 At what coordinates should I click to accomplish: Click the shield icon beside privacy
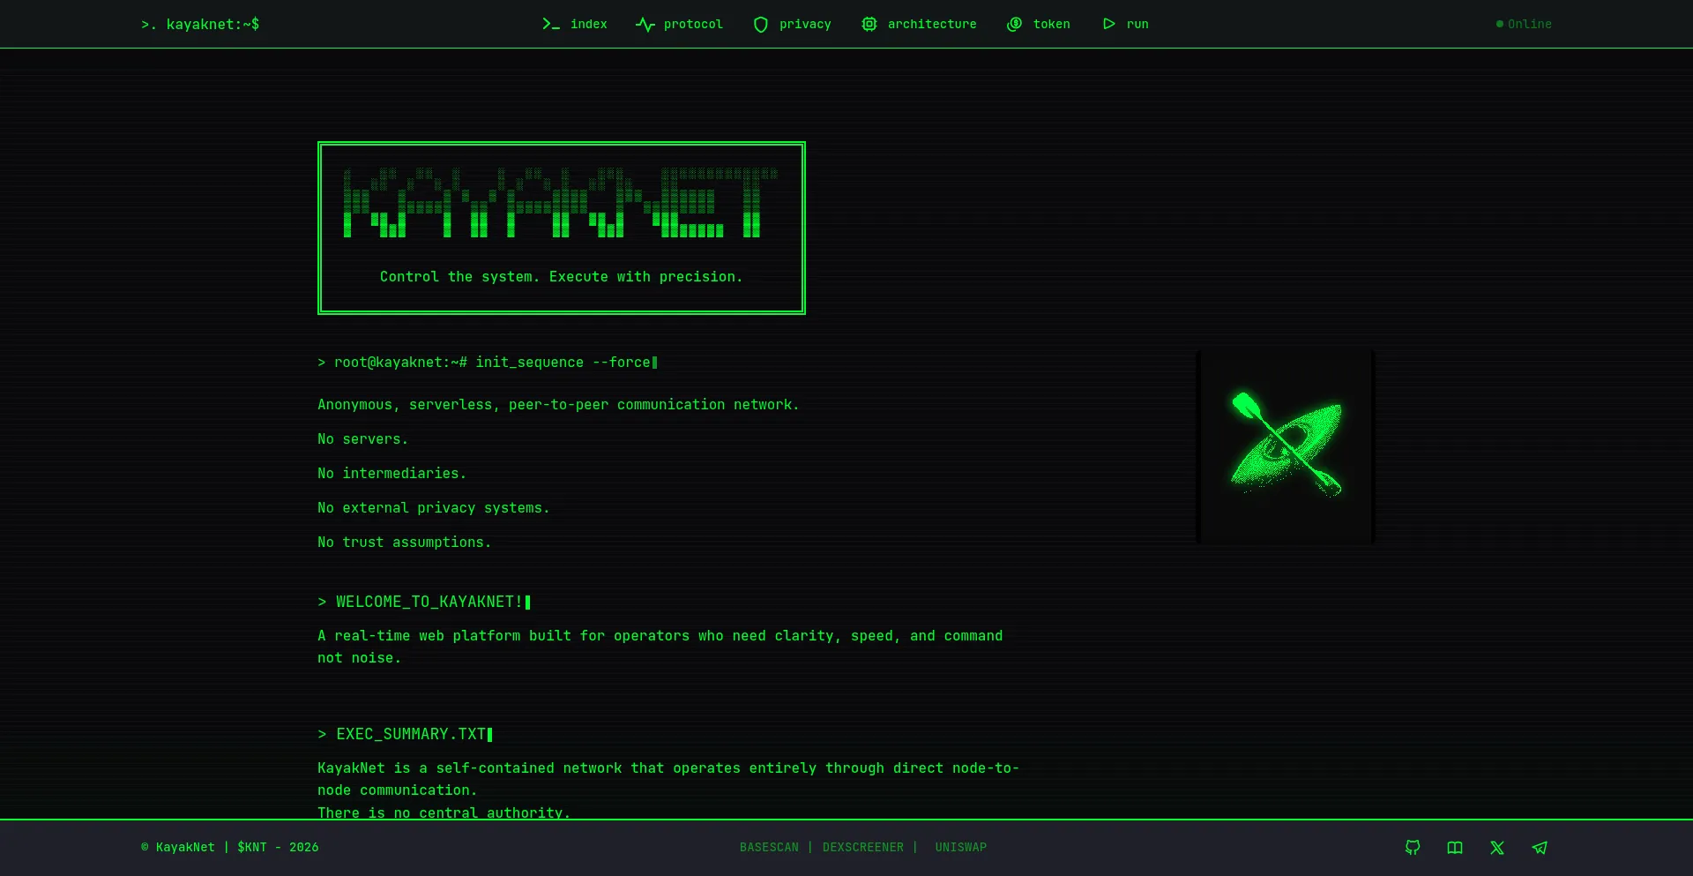[x=761, y=25]
